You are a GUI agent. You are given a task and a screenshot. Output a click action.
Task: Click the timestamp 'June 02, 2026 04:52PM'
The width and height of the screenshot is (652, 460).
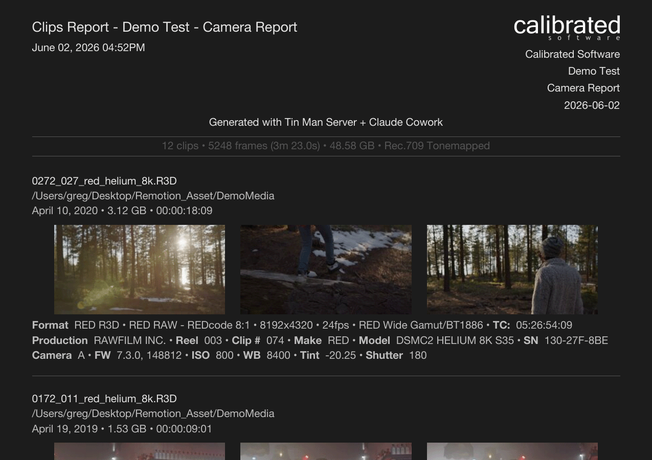coord(88,48)
